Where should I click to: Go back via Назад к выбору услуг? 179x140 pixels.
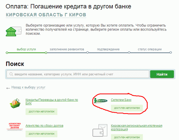[x=28, y=88]
